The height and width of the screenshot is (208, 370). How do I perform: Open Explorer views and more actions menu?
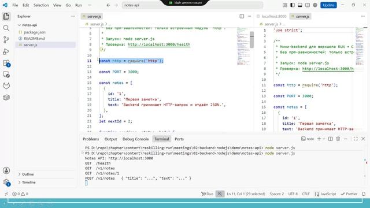click(x=73, y=16)
